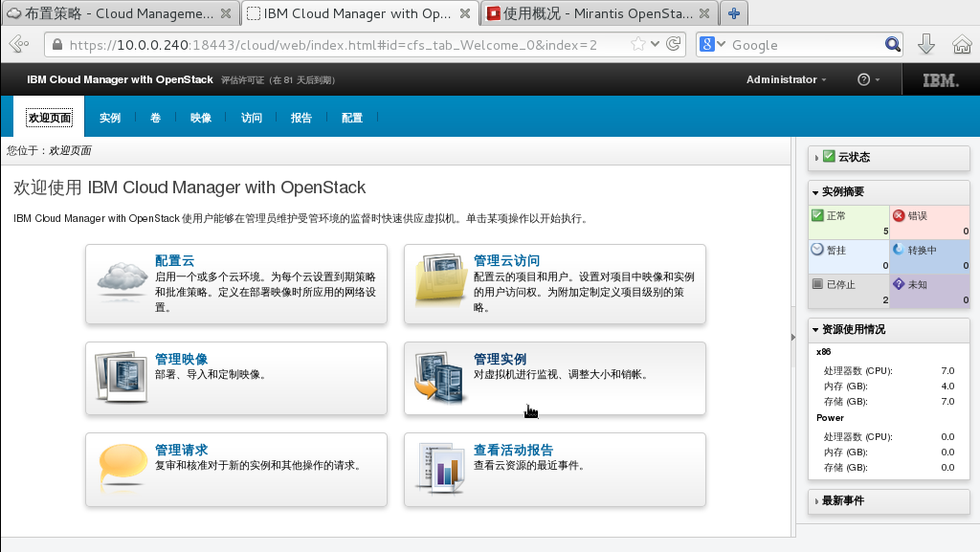This screenshot has height=552, width=980.
Task: Collapse the 实例摘要 panel
Action: click(815, 192)
